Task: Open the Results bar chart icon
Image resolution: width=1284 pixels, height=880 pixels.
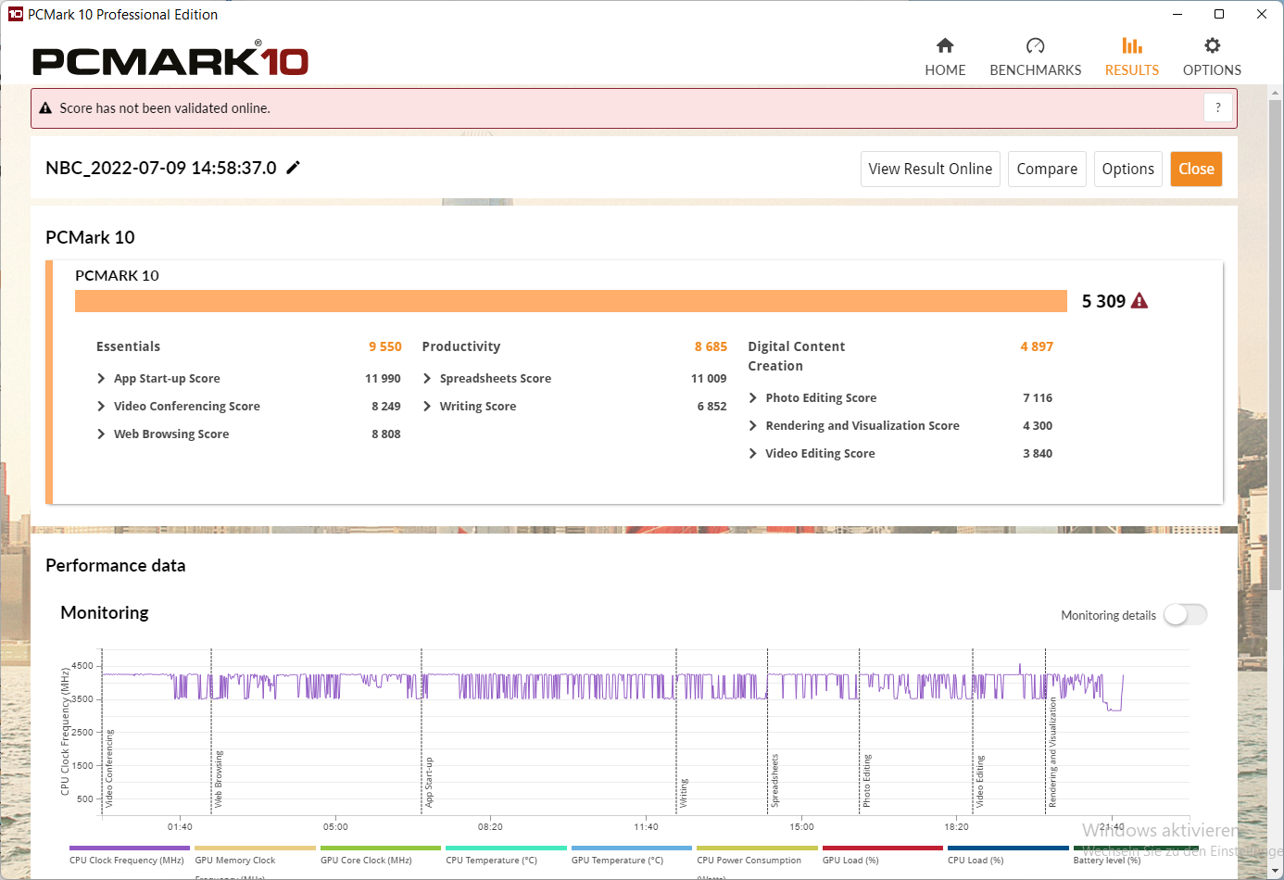Action: tap(1131, 45)
